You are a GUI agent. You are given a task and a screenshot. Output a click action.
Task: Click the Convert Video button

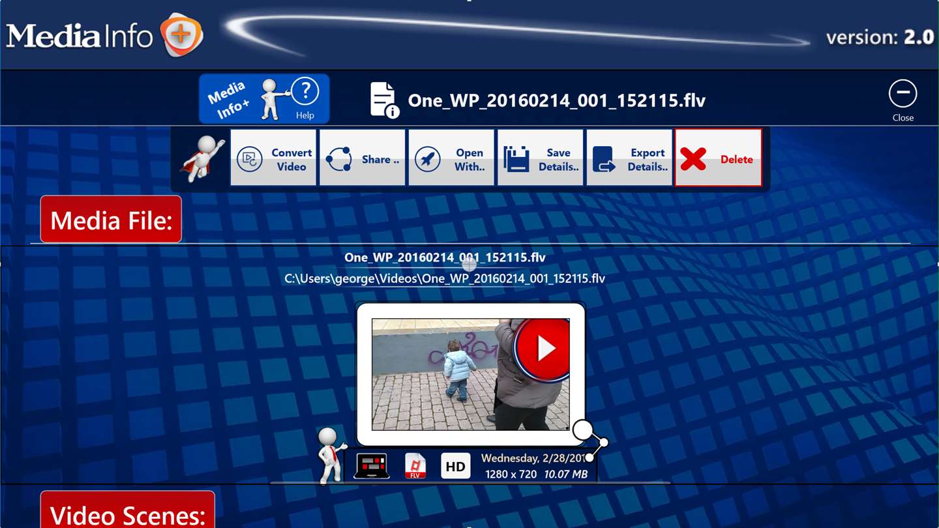[273, 158]
